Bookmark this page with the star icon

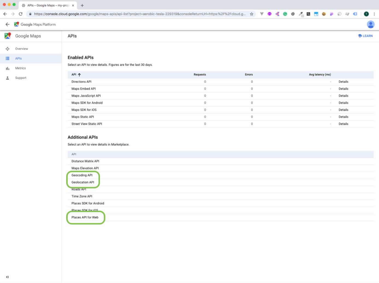251,14
